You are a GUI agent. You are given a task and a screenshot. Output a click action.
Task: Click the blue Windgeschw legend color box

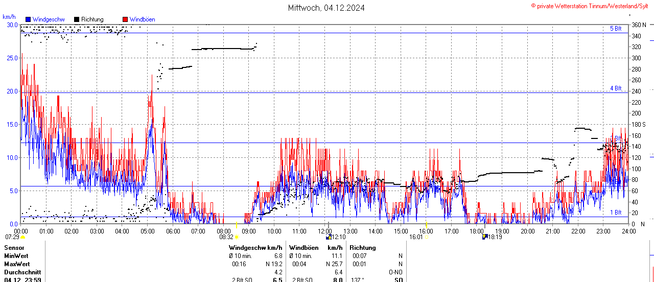[x=28, y=19]
